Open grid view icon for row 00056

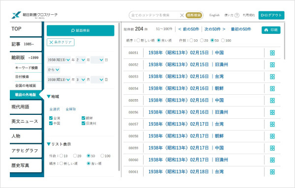[272, 112]
